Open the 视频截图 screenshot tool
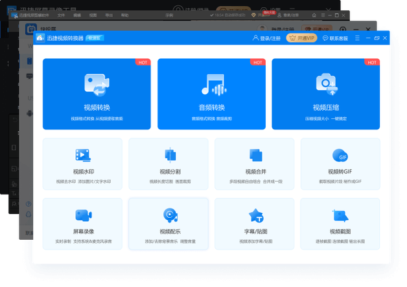The height and width of the screenshot is (287, 407). (340, 224)
